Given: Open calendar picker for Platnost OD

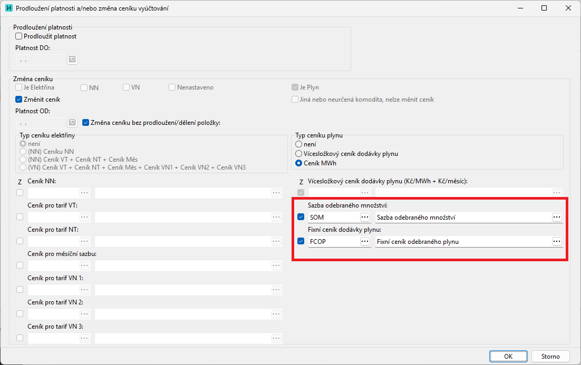Looking at the screenshot, I should coord(72,123).
